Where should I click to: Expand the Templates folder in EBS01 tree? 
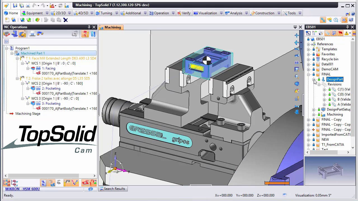pos(308,49)
